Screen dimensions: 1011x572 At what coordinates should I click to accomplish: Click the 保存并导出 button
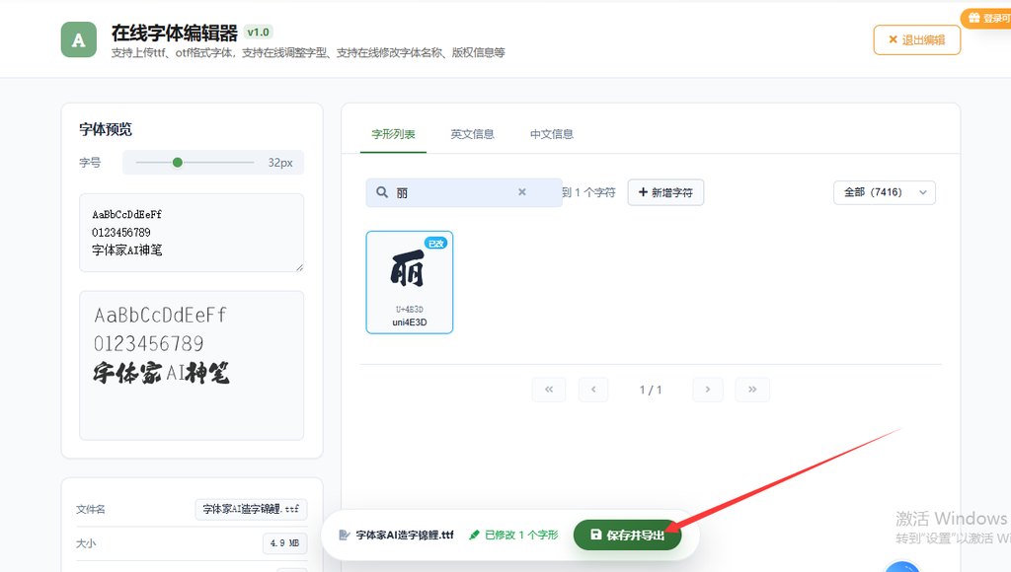[x=629, y=536]
